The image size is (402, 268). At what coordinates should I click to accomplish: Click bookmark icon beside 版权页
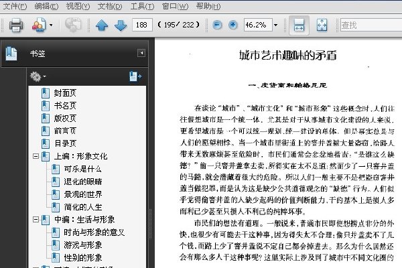click(46, 118)
